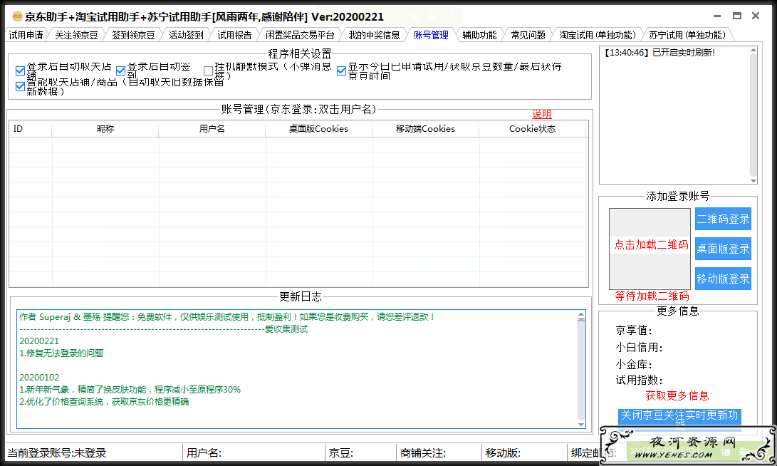Click the log panel scrollbar up arrow
This screenshot has width=777, height=466.
(x=753, y=50)
